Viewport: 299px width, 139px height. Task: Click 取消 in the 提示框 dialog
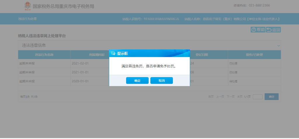(161, 81)
